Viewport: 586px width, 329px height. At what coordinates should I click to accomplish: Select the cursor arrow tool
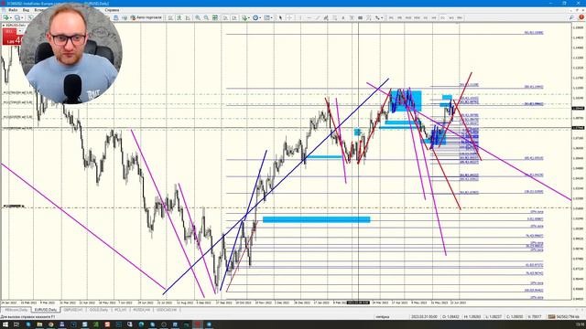tap(281, 17)
